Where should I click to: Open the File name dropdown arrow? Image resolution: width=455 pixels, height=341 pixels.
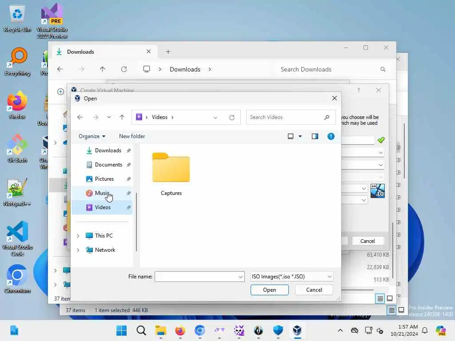click(240, 277)
